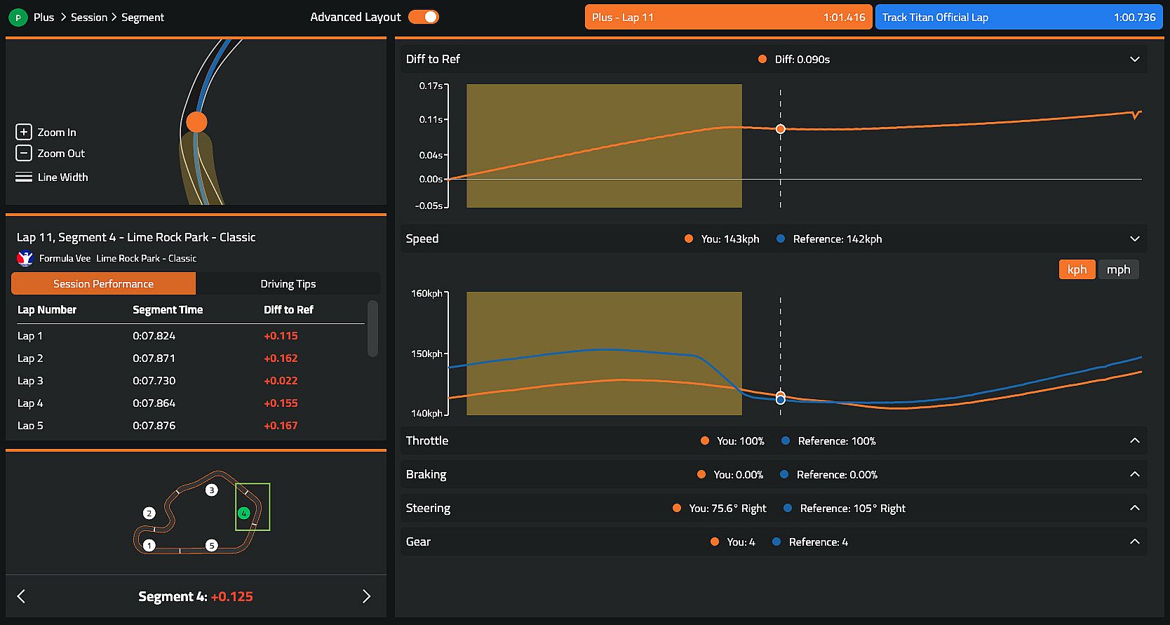Disable the Advanced Layout toggle

pyautogui.click(x=424, y=17)
